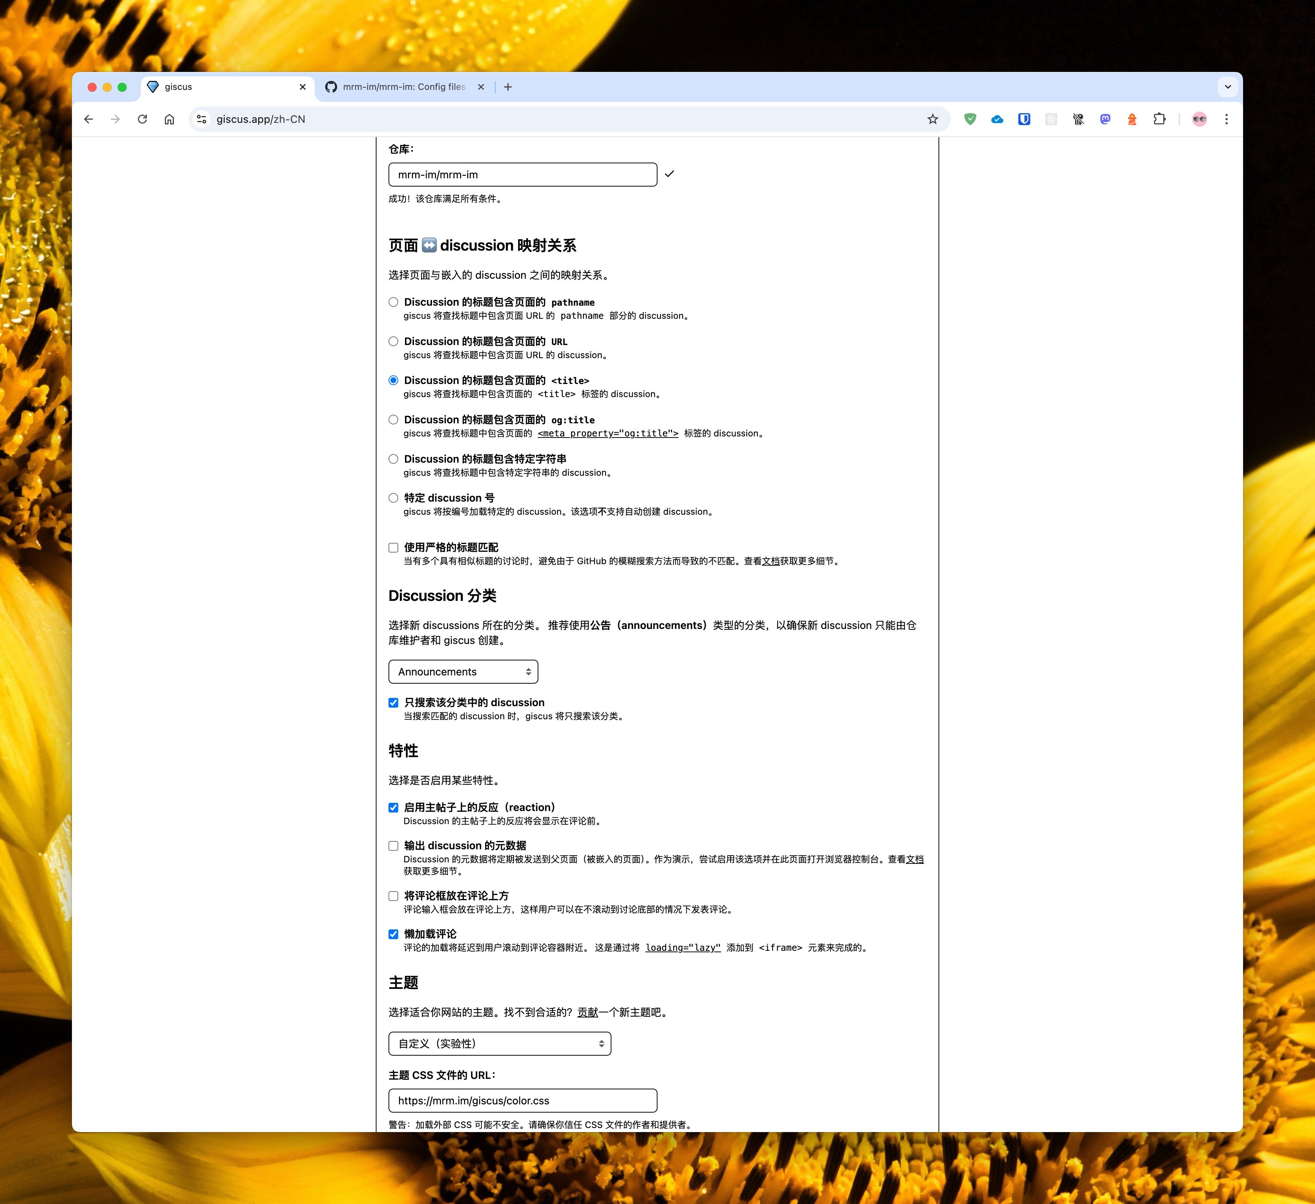Click the Bitwarden extension icon
The height and width of the screenshot is (1204, 1315).
[x=1024, y=120]
